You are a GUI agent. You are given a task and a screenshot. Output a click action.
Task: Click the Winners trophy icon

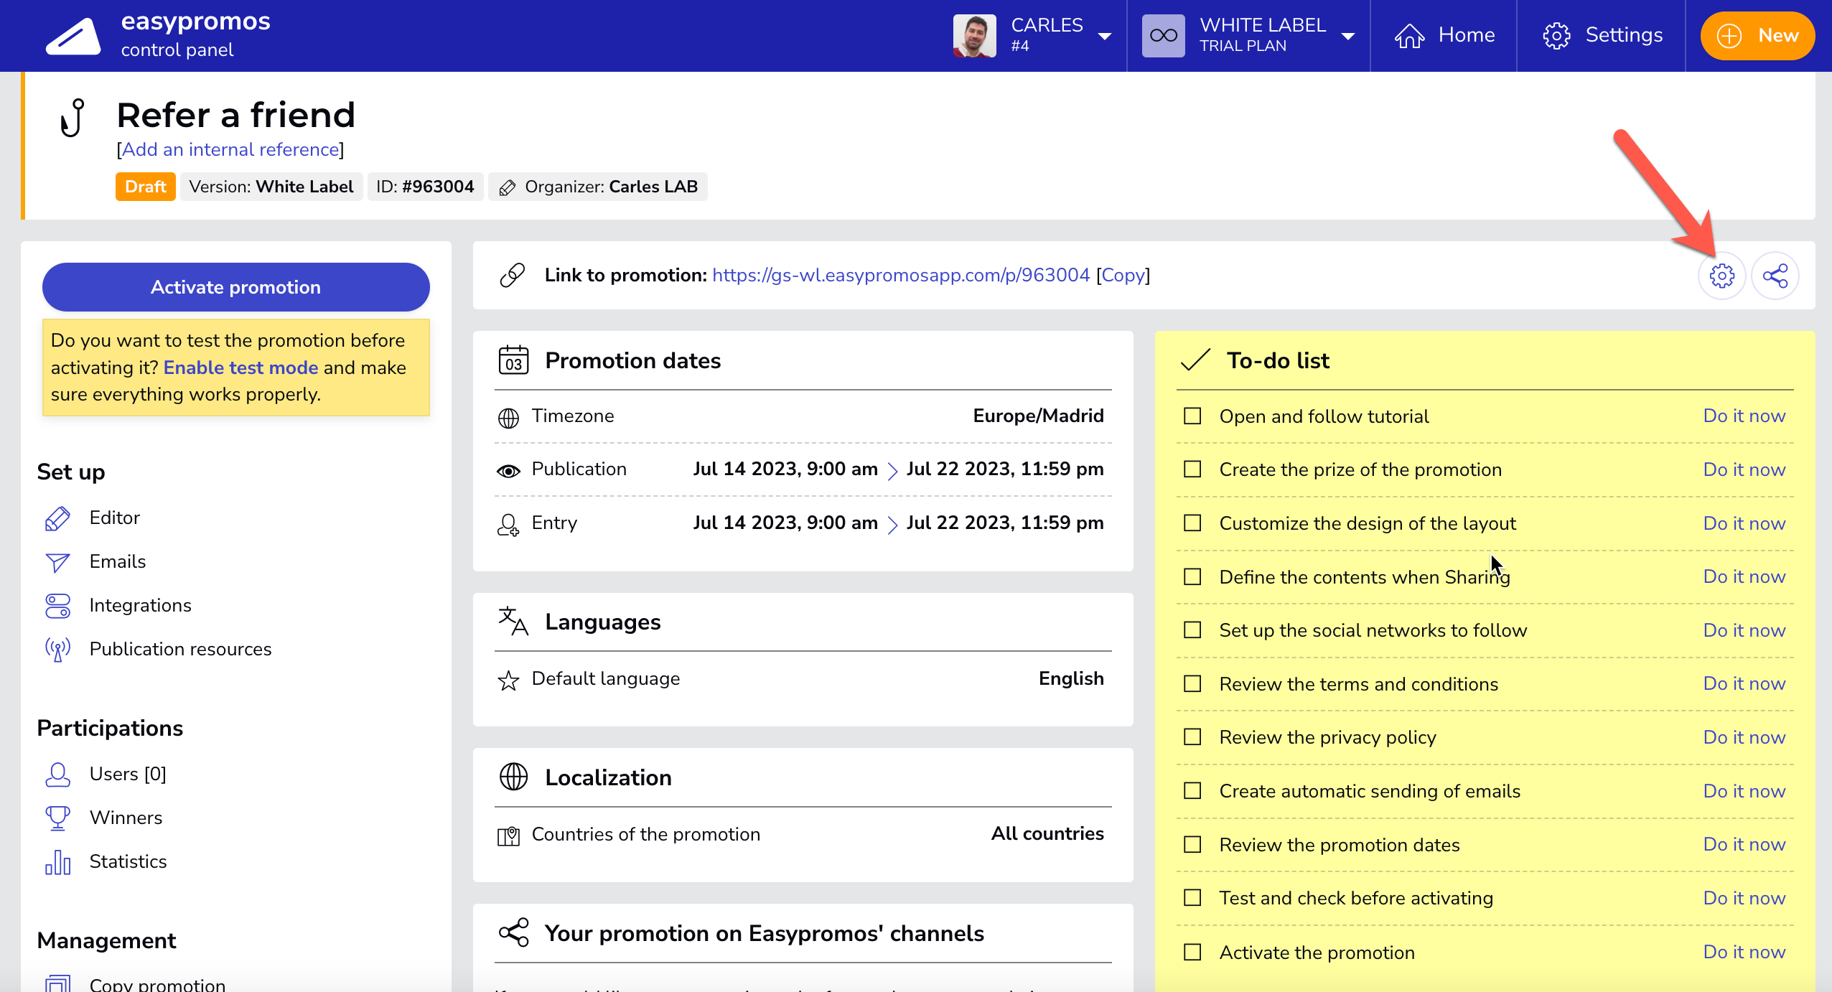[x=57, y=818]
